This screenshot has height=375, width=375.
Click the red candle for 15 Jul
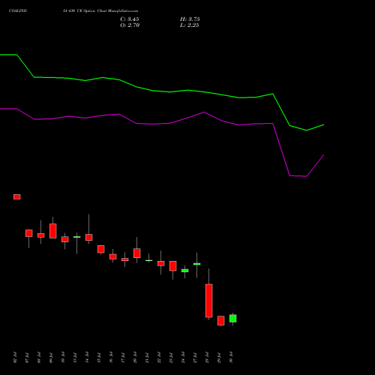coord(101,249)
